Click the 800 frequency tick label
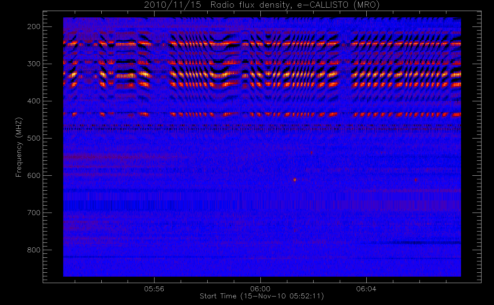The width and height of the screenshot is (494, 305). pos(34,250)
